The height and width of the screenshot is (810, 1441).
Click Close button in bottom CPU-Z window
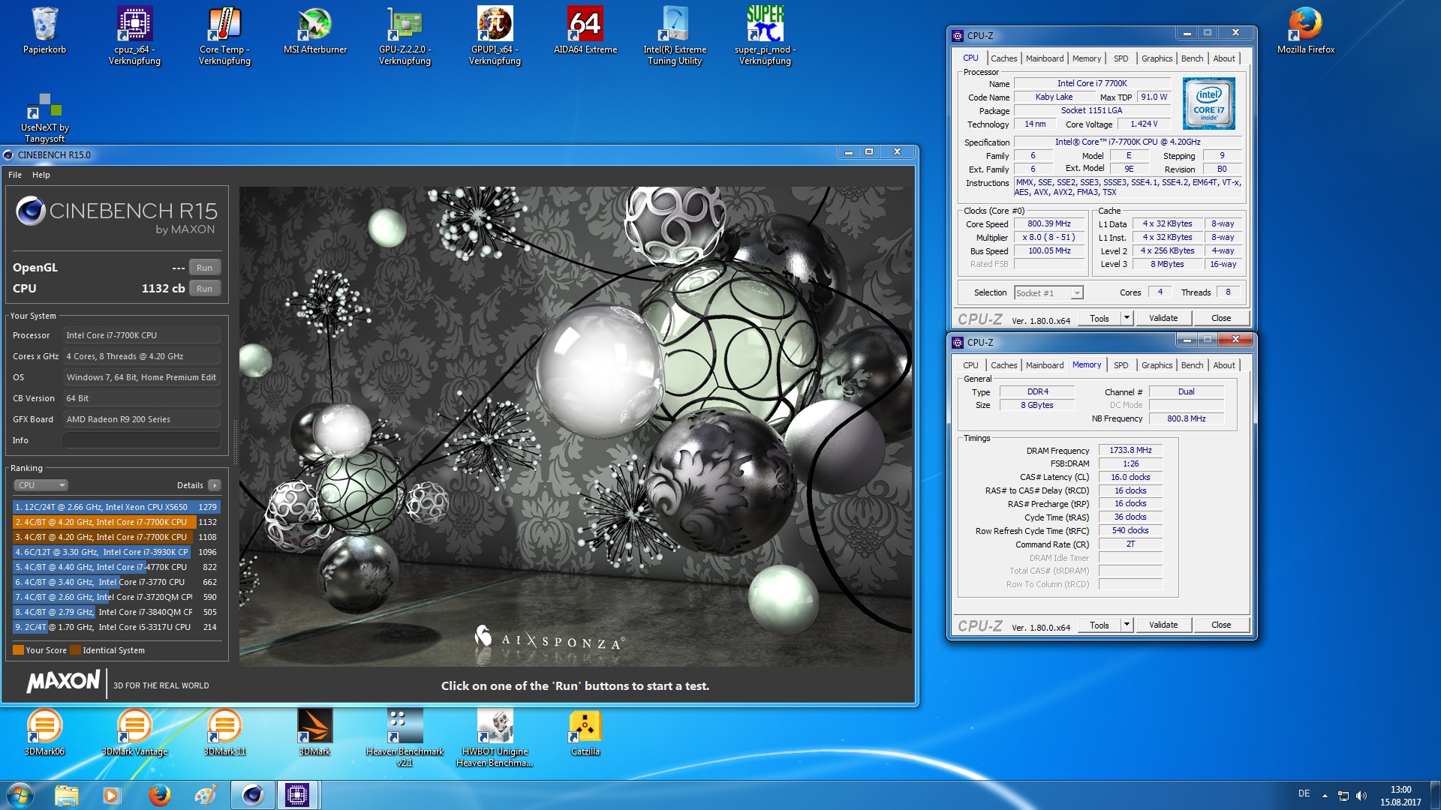pos(1221,625)
